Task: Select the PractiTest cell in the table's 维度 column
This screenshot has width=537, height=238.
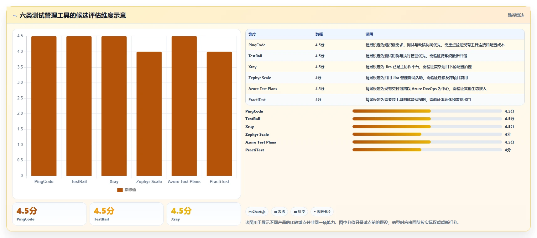Action: (x=257, y=100)
